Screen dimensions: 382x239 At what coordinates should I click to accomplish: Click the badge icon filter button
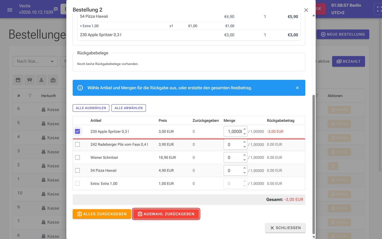point(53,80)
